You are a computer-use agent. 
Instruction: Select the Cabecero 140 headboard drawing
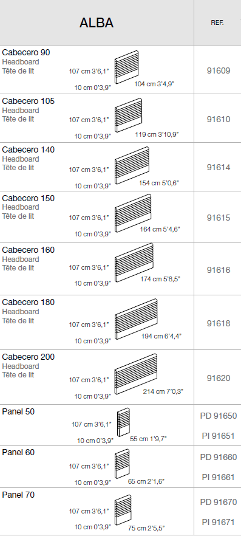pyautogui.click(x=132, y=165)
